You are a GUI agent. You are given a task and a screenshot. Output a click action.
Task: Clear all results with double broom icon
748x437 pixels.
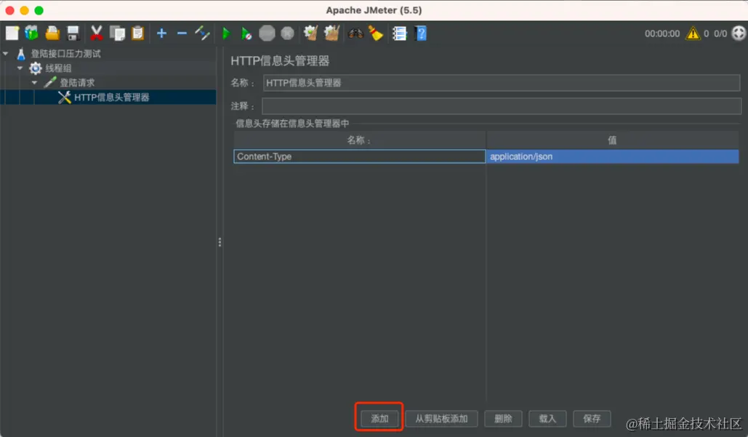[x=331, y=33]
